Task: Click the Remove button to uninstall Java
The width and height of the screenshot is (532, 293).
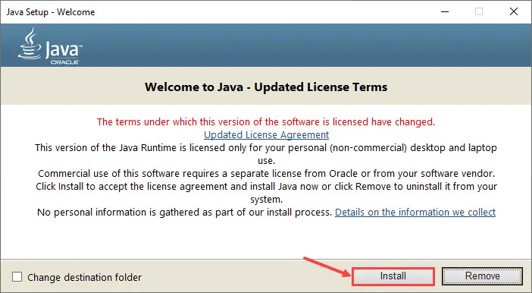Action: [482, 276]
